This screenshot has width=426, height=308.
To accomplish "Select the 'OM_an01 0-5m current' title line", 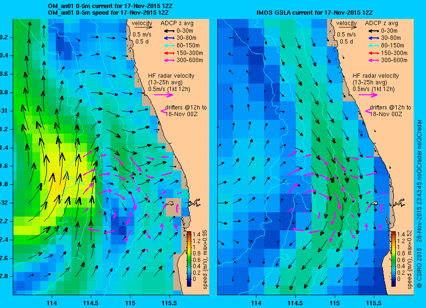I will tap(110, 6).
